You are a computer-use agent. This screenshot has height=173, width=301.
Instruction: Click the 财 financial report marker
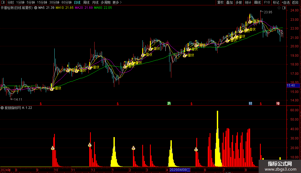pyautogui.click(x=250, y=103)
